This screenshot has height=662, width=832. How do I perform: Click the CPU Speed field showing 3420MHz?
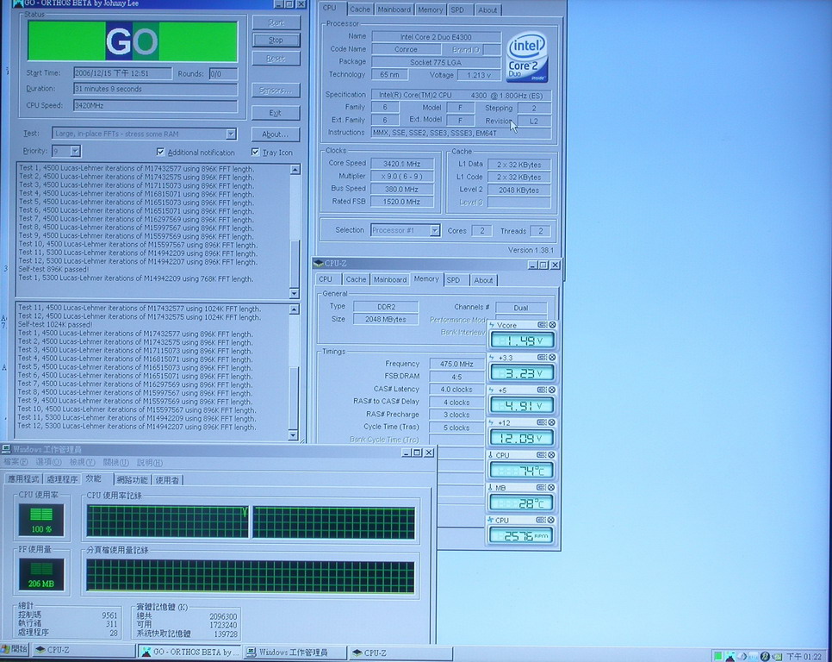pos(156,106)
